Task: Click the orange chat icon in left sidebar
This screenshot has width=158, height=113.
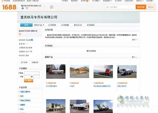Action: [x=20, y=34]
